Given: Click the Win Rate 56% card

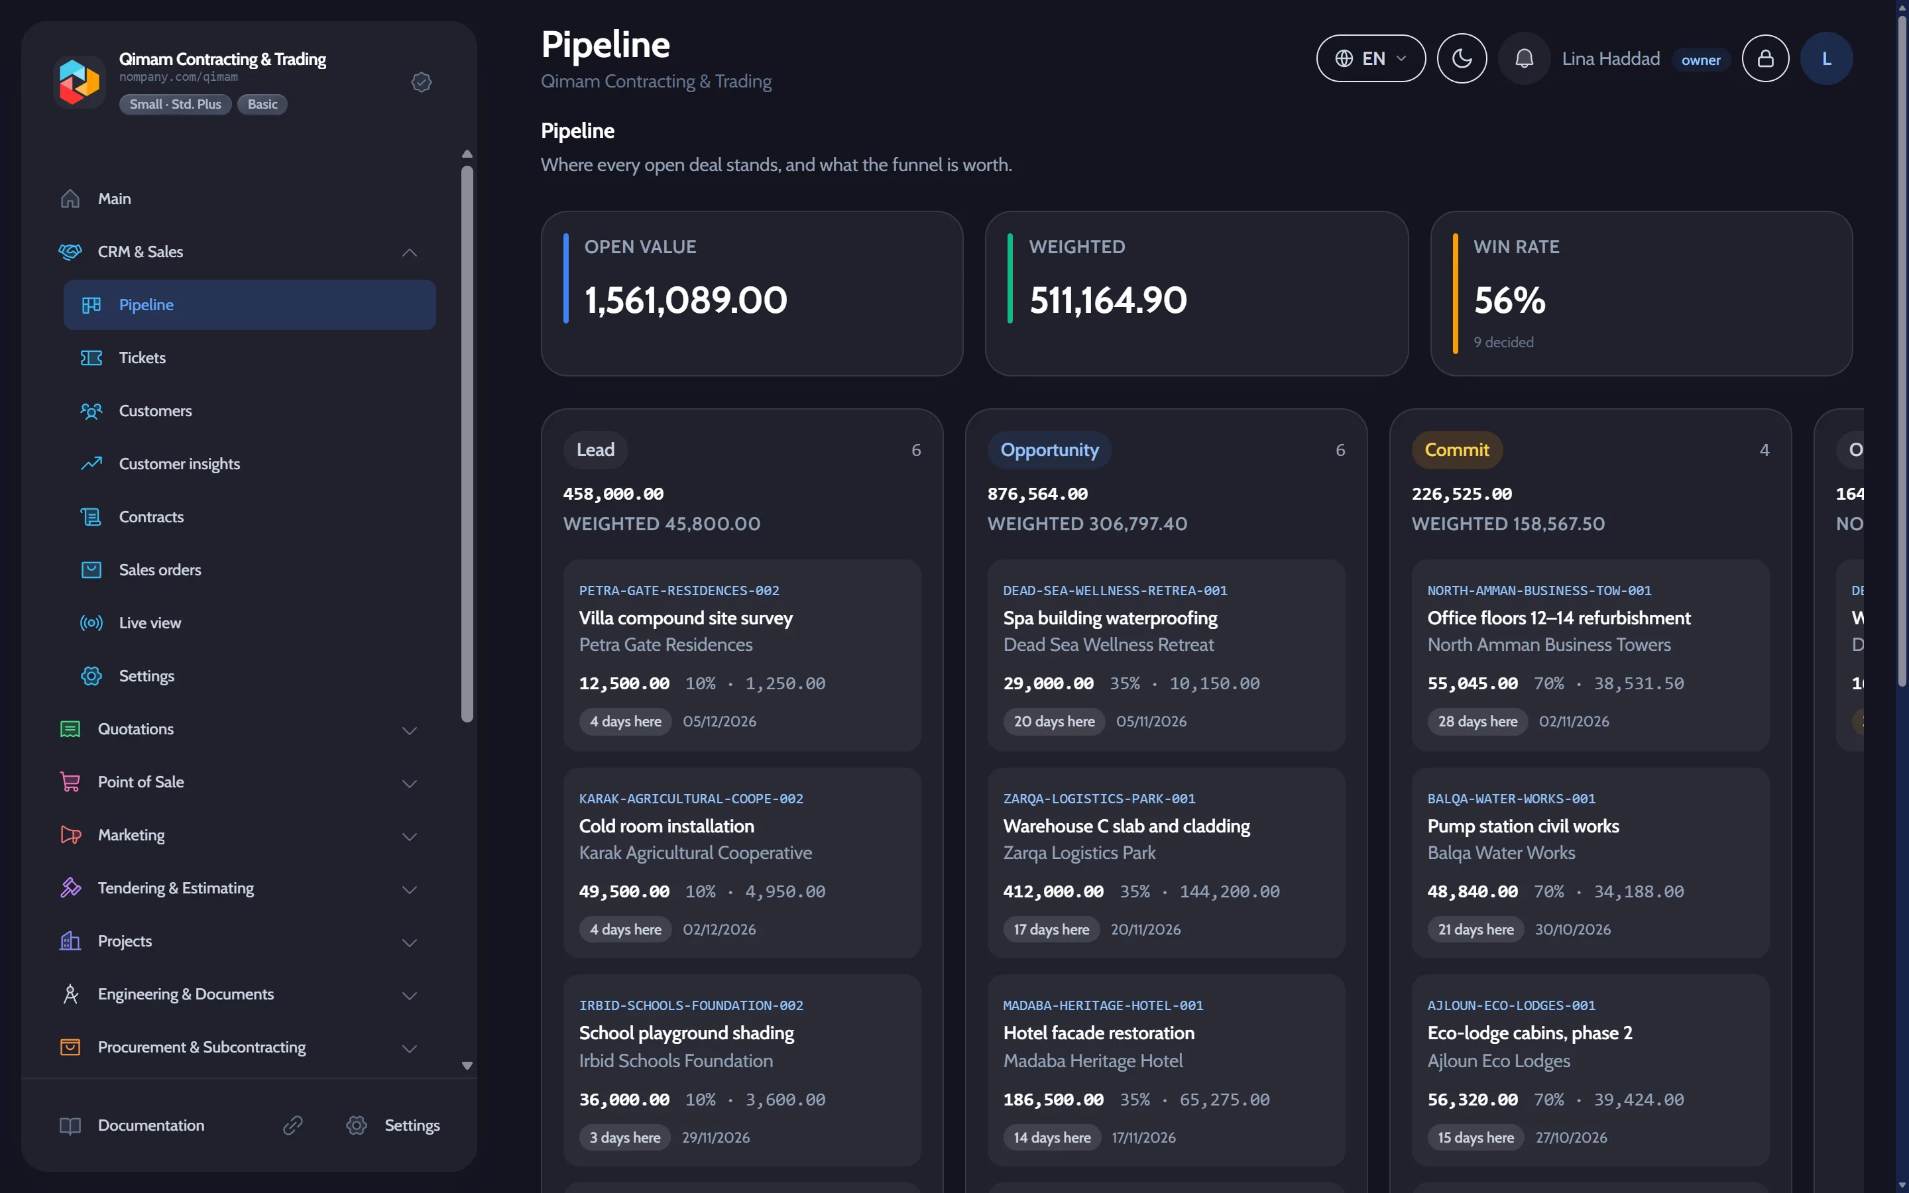Looking at the screenshot, I should point(1641,294).
